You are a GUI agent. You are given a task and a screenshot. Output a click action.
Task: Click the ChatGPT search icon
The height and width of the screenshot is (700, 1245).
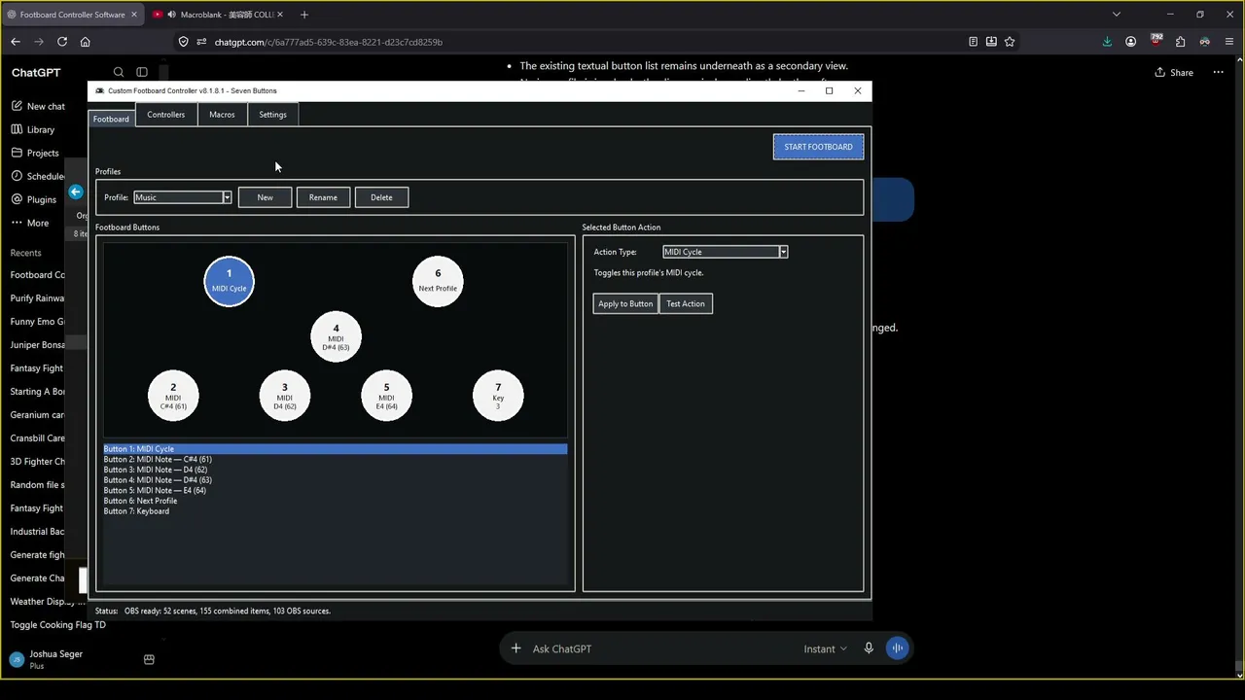point(119,72)
